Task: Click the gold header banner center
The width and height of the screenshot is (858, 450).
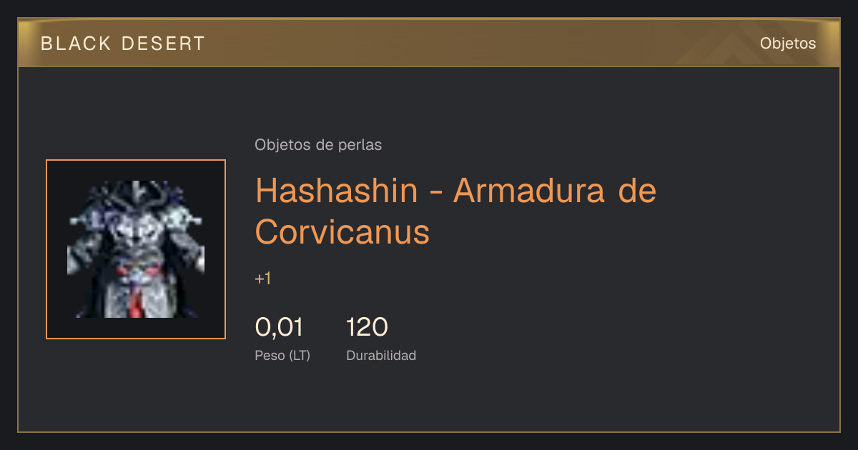Action: pyautogui.click(x=429, y=43)
